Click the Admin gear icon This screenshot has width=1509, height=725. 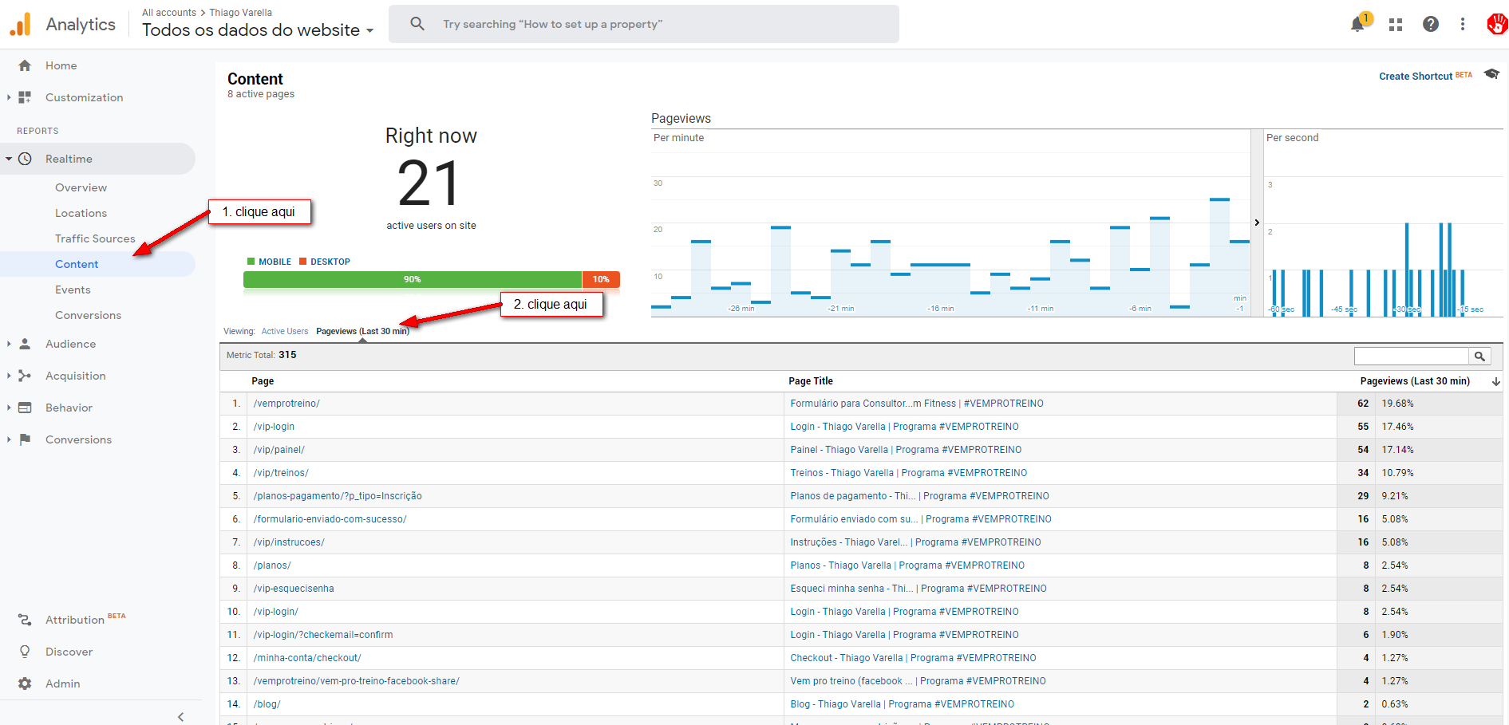point(25,684)
